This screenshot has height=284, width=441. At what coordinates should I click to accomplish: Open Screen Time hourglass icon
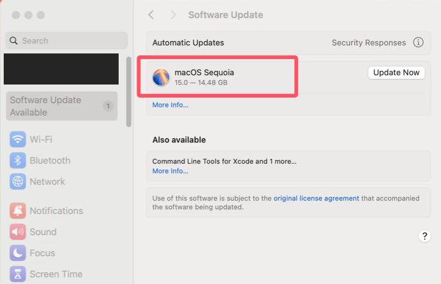pos(18,273)
